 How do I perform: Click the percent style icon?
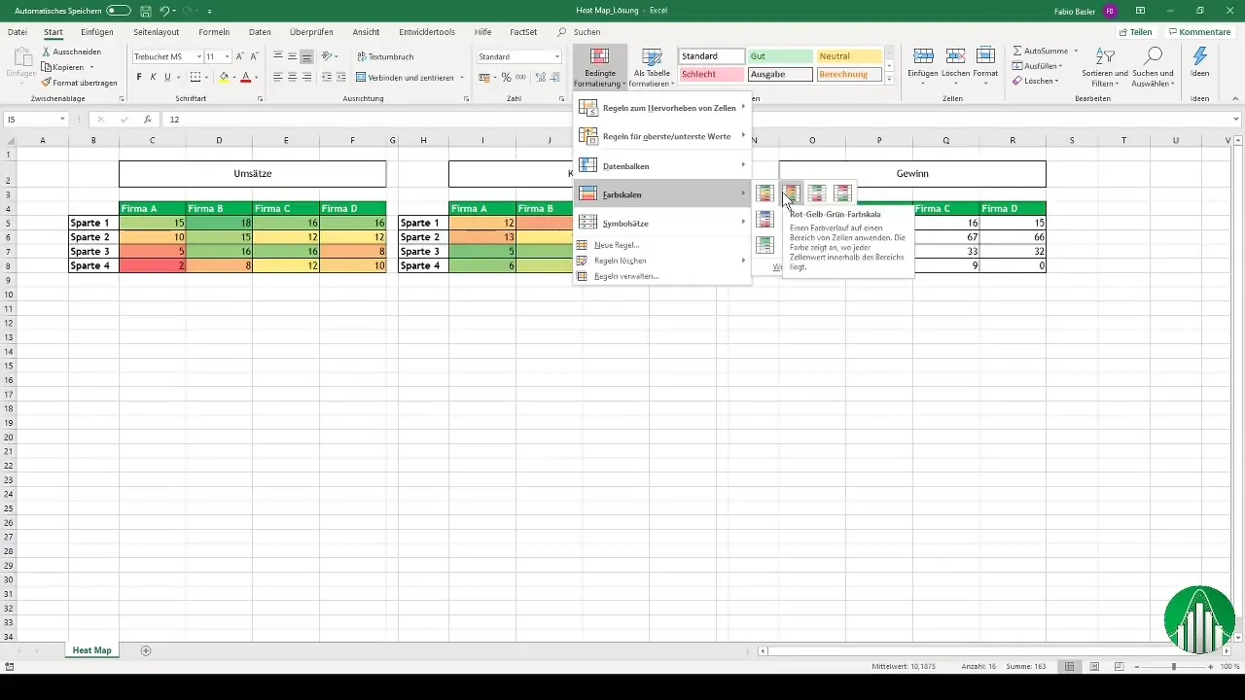(x=506, y=77)
